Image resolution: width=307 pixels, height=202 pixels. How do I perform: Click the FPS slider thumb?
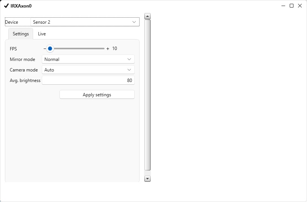pyautogui.click(x=50, y=49)
